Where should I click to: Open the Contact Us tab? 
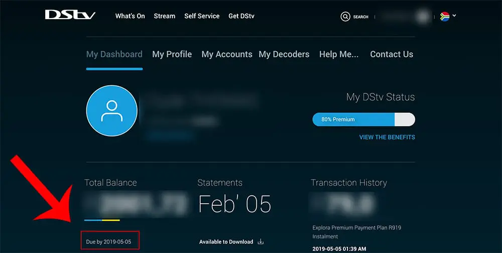click(392, 54)
